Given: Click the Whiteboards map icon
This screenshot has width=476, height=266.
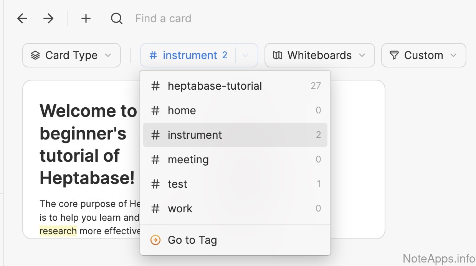Looking at the screenshot, I should tap(277, 56).
